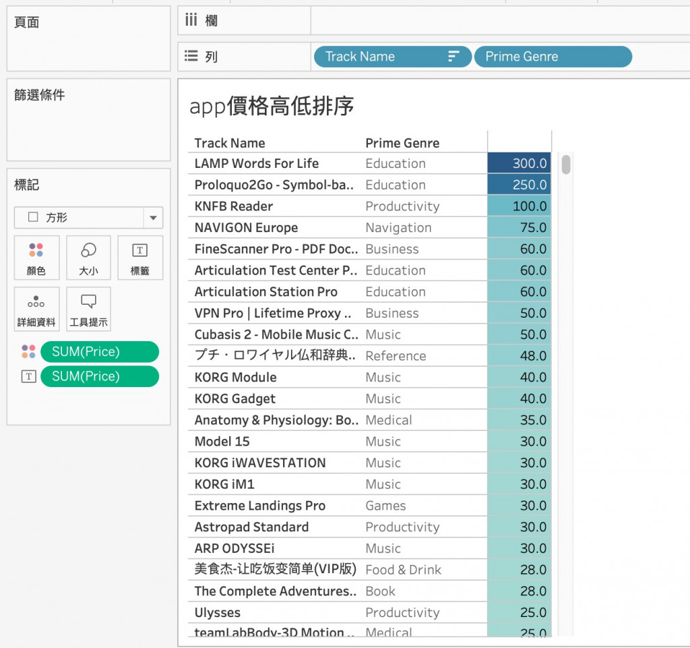Click the vertical scrollbar thumb of the table
The height and width of the screenshot is (648, 690).
[566, 165]
